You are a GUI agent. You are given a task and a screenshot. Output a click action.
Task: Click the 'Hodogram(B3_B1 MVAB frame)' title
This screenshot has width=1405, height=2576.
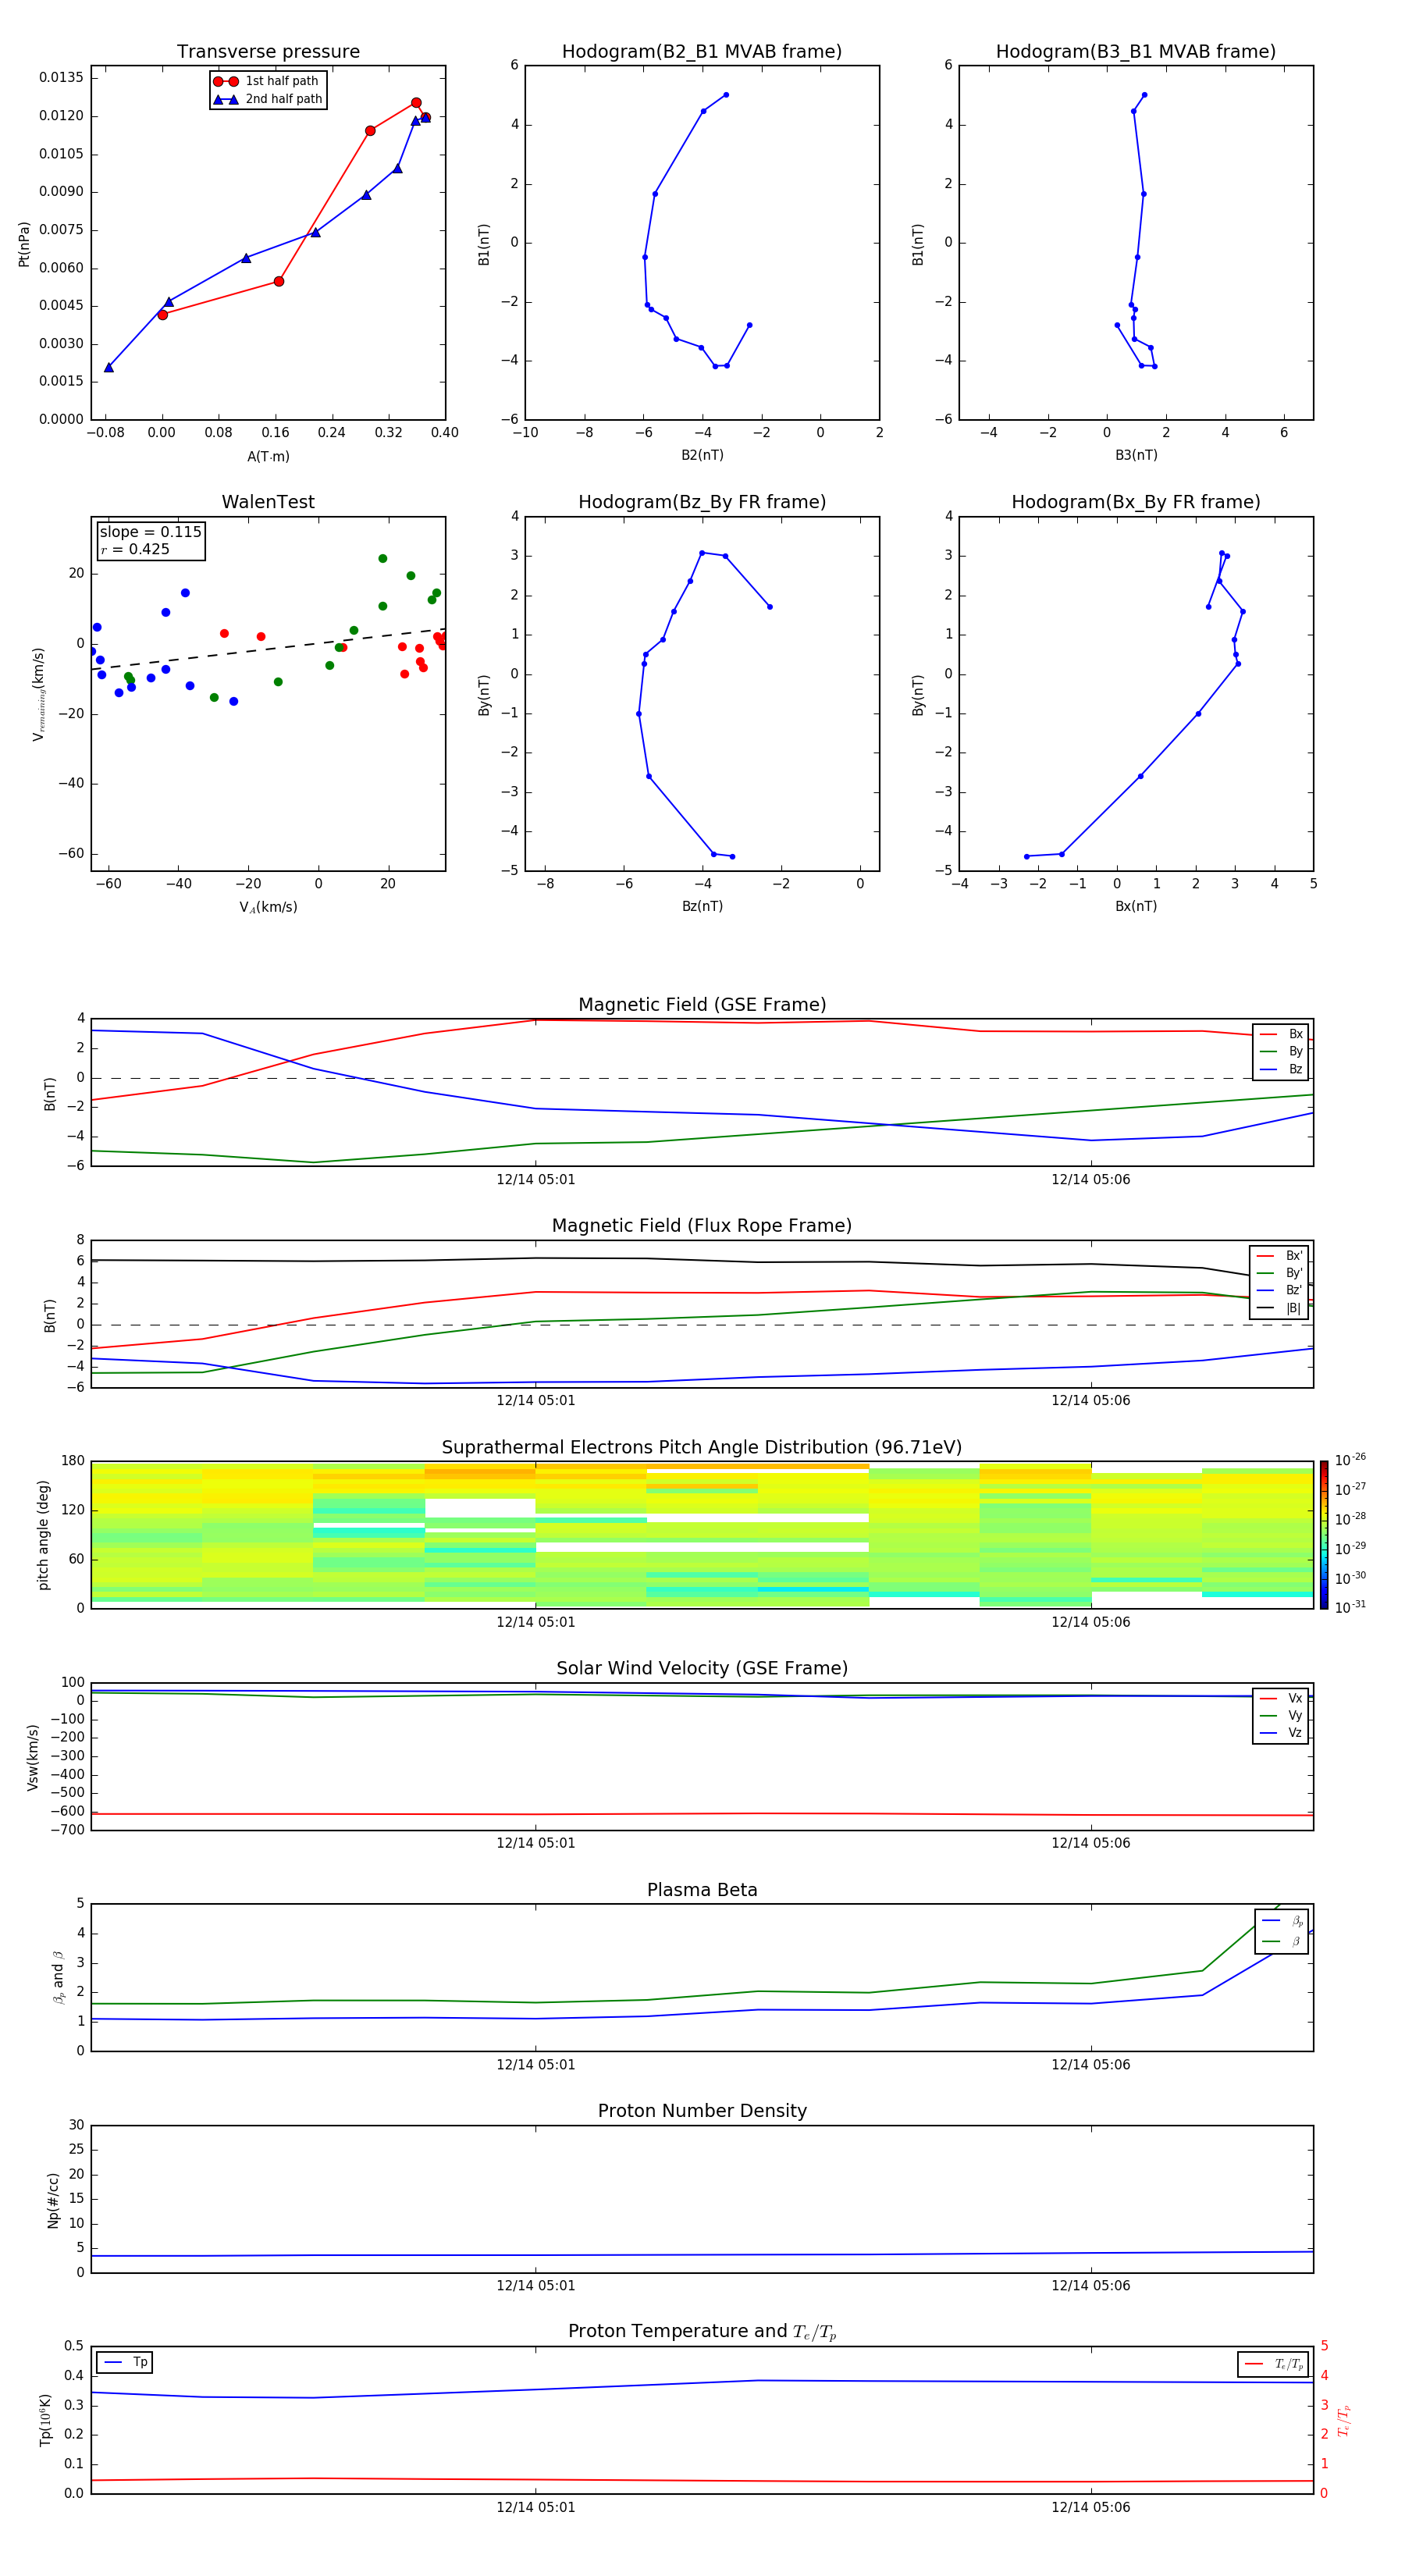[1136, 52]
